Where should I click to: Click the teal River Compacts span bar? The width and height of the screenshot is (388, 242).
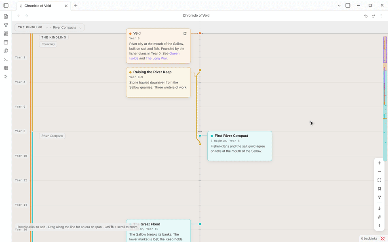[32, 187]
